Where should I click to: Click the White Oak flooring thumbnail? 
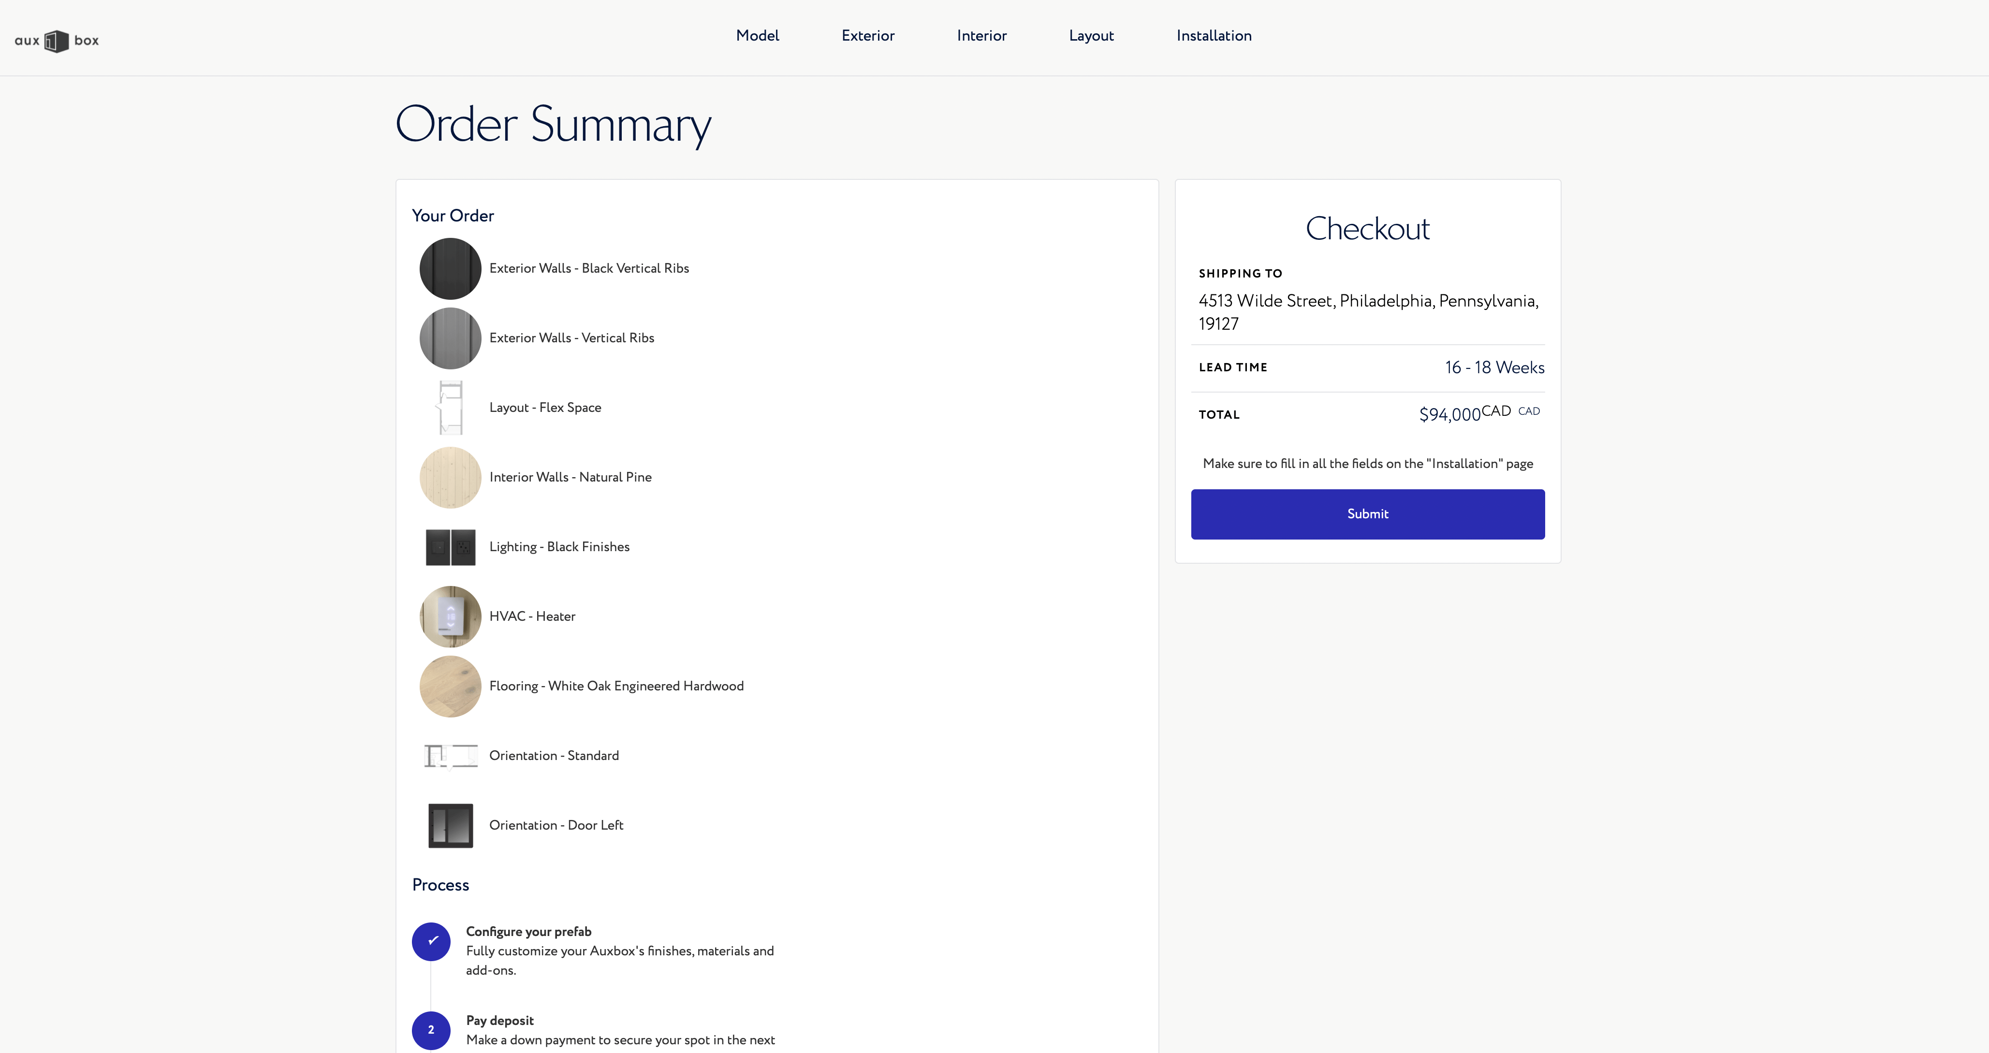click(450, 687)
